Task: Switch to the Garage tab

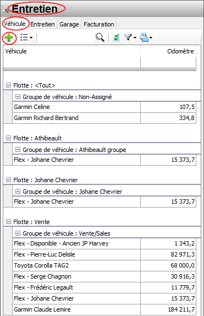Action: click(69, 24)
